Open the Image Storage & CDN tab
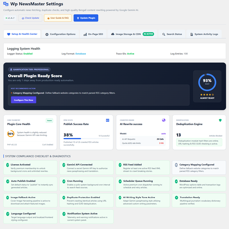 pos(132,34)
